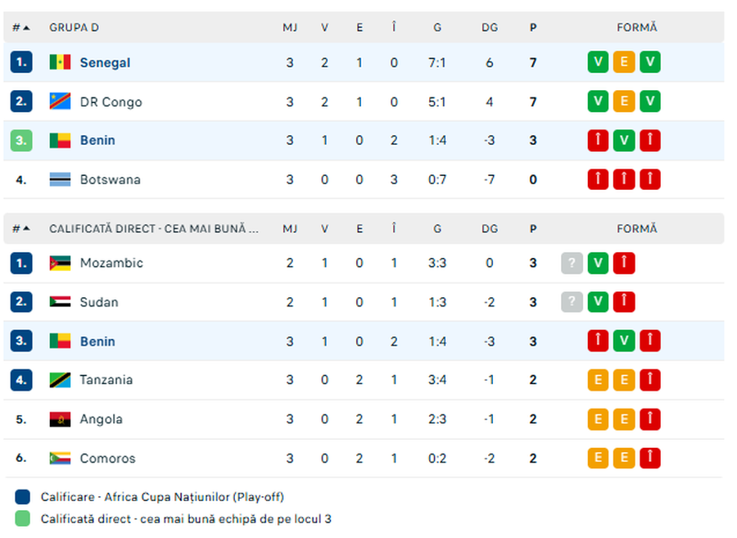
Task: Click Mozambic's unknown form question mark badge
Action: 572,263
